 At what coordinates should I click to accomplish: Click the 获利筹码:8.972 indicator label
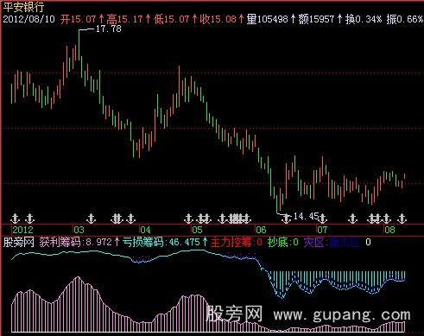[76, 242]
